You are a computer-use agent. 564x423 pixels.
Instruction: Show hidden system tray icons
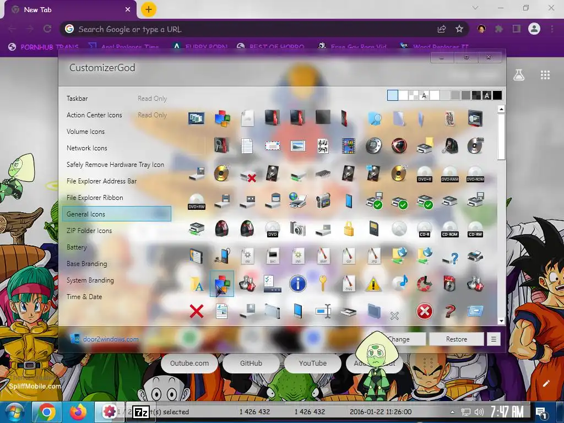click(452, 412)
